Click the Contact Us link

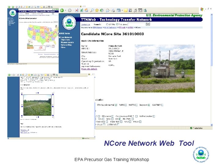[x=86, y=24]
